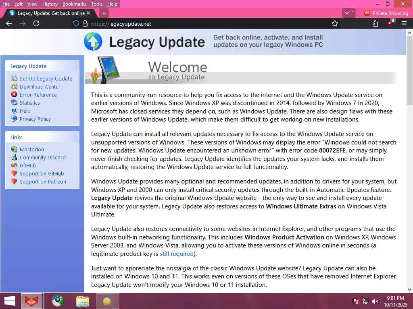Image resolution: width=413 pixels, height=309 pixels.
Task: Open the Support on Patreon link
Action: click(x=43, y=181)
